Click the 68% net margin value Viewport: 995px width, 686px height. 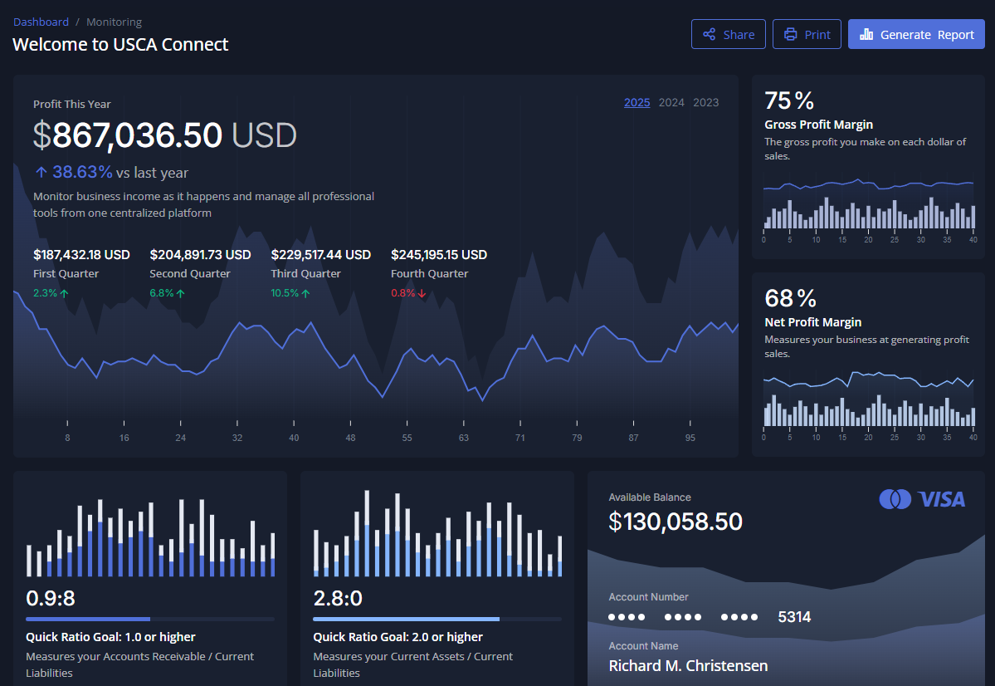pos(791,298)
